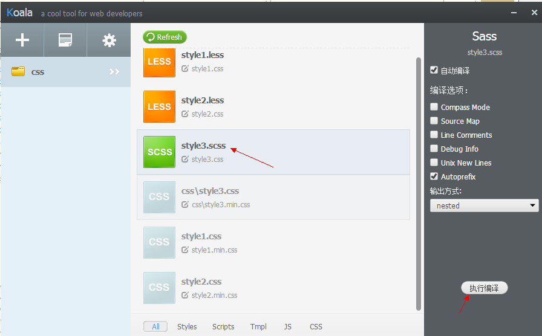
Task: Edit output path icon beside style1.css
Action: click(x=185, y=68)
